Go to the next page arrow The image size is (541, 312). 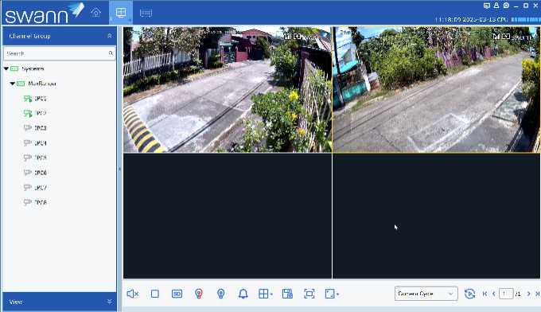pos(528,294)
